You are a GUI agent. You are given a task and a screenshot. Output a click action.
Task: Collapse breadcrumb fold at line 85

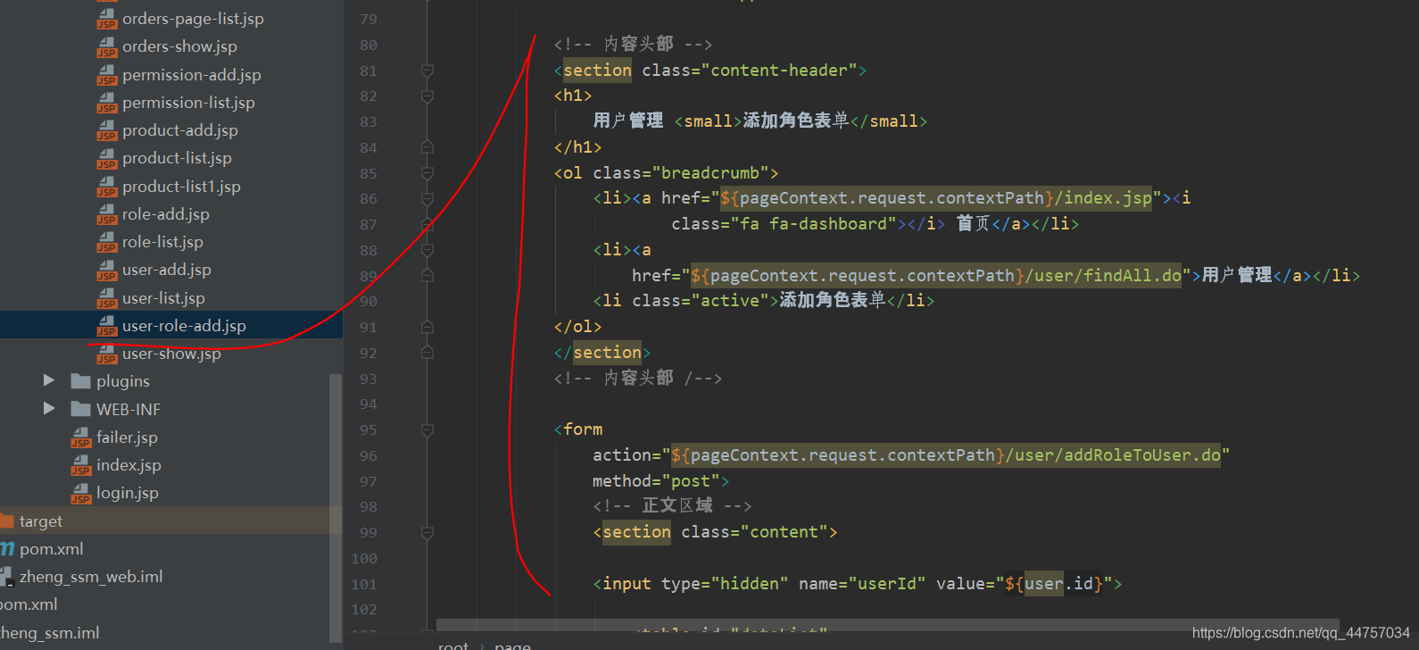click(x=427, y=173)
